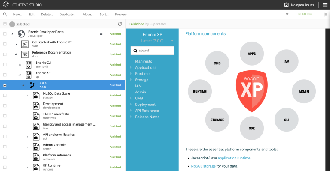Uncheck the 7.0.0 row checkbox

tap(5, 85)
